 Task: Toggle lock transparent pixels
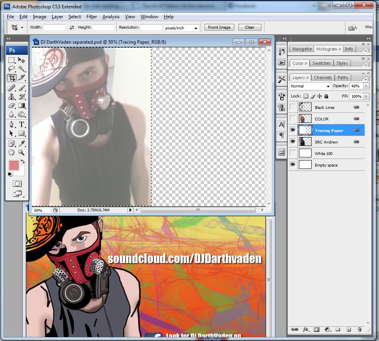pyautogui.click(x=306, y=96)
